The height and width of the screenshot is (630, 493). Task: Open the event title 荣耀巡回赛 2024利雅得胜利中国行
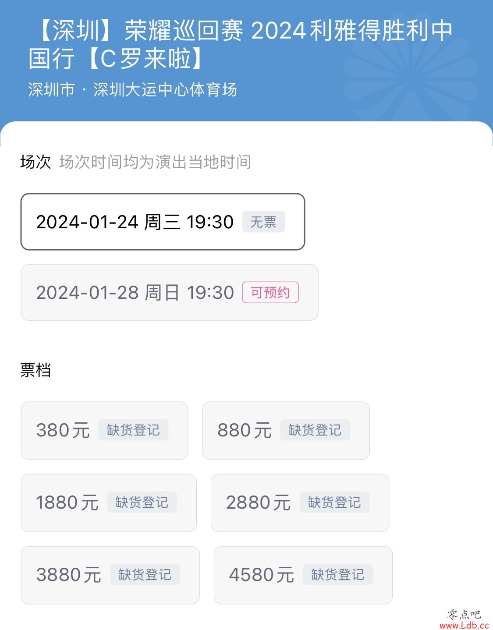tap(241, 44)
